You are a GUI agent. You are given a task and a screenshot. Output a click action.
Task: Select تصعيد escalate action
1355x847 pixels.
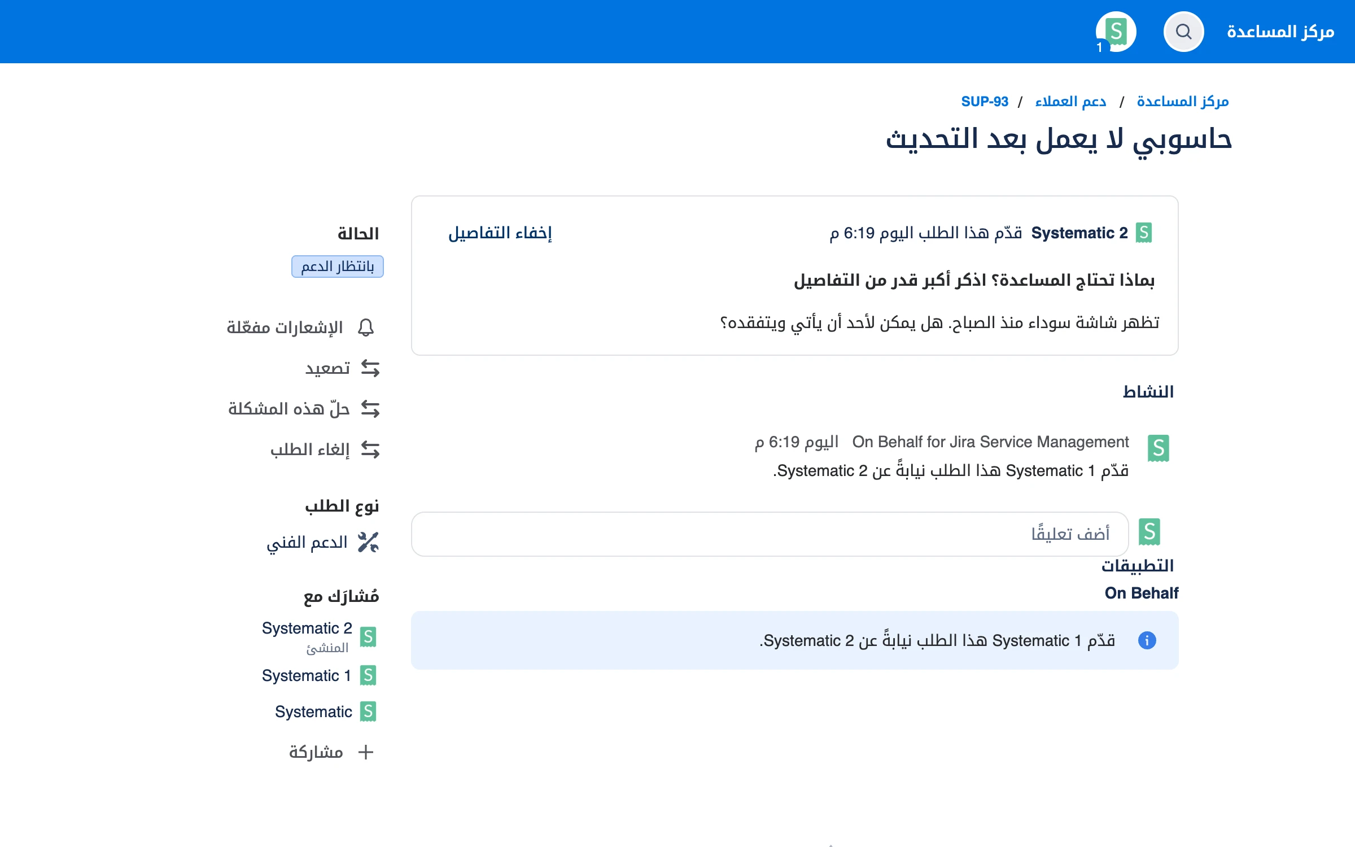coord(342,368)
